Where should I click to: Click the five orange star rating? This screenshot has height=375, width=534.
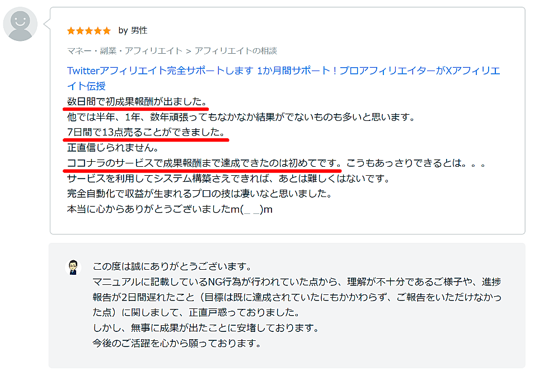(x=89, y=31)
